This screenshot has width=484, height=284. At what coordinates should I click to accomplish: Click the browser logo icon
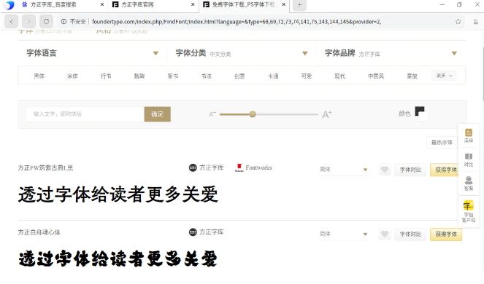pos(10,4)
